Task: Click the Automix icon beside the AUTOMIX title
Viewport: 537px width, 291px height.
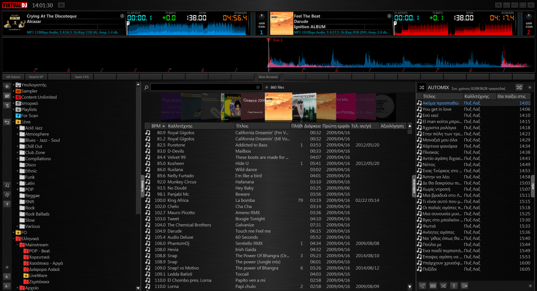Action: click(422, 88)
